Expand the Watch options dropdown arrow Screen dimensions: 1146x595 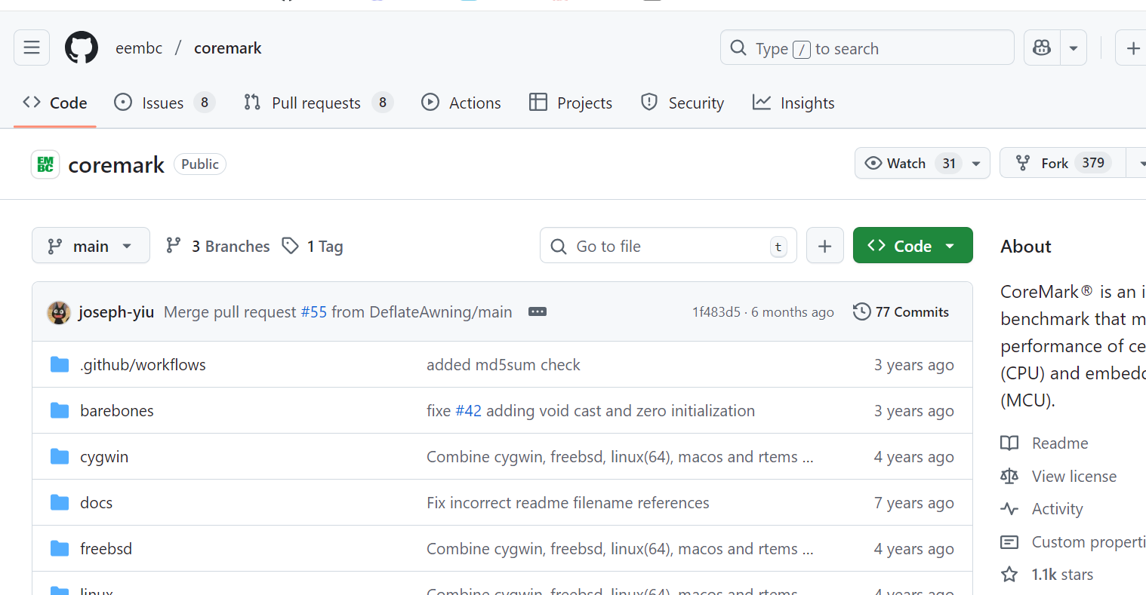click(x=976, y=163)
